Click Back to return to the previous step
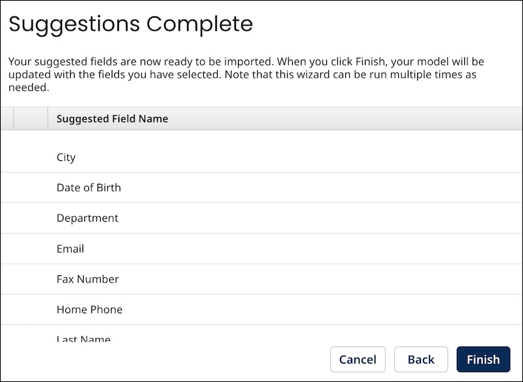Screen dimensions: 523x382 coord(421,359)
